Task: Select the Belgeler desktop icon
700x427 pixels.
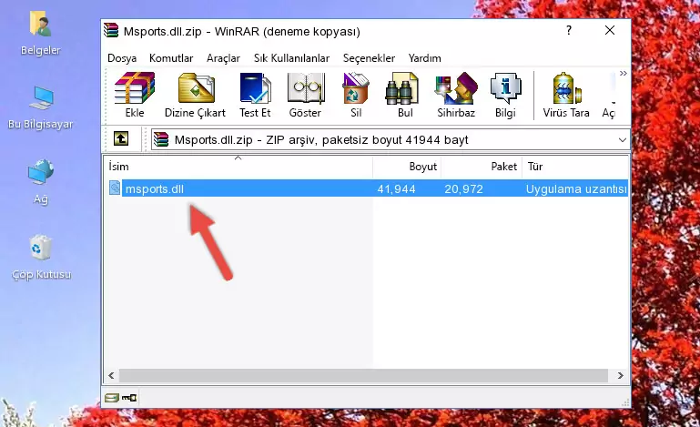Action: point(40,34)
